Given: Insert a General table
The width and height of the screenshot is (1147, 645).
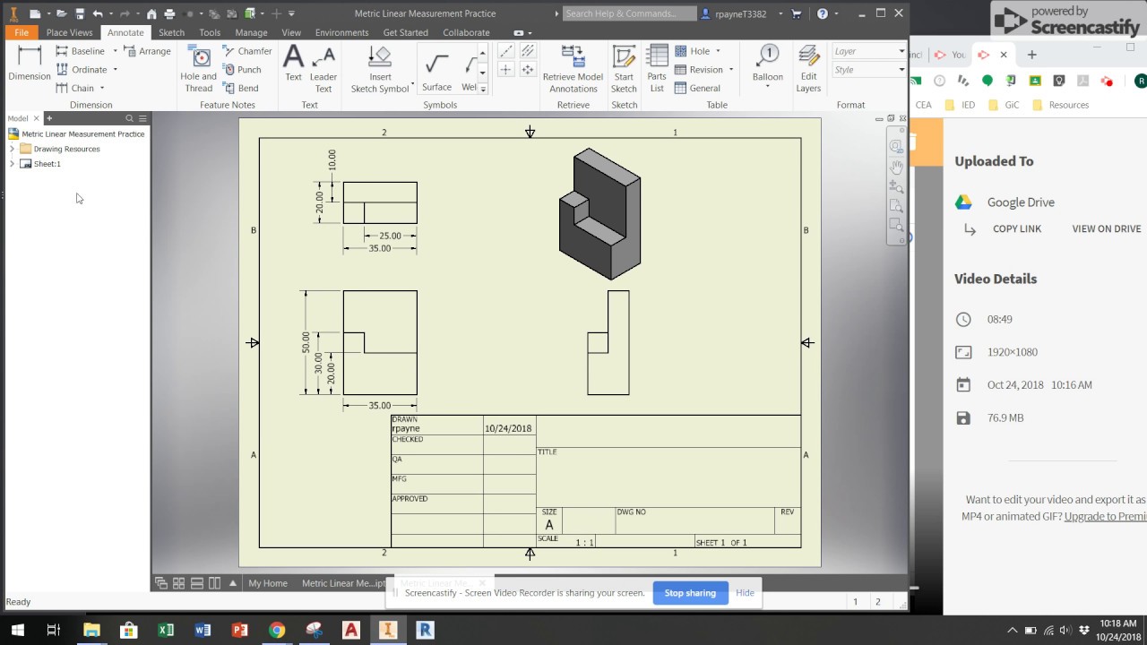Looking at the screenshot, I should (698, 88).
